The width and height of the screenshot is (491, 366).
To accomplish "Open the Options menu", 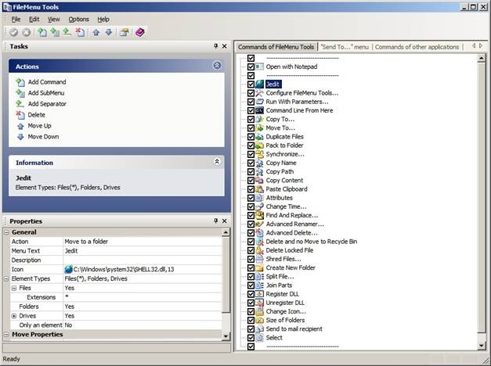I will click(x=78, y=20).
